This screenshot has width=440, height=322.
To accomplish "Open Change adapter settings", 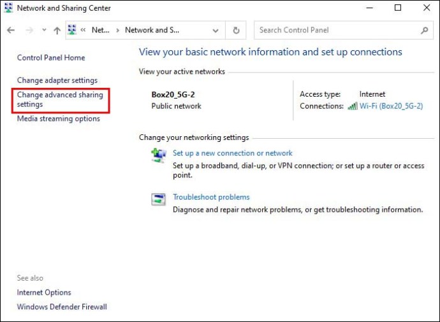I will pos(57,80).
